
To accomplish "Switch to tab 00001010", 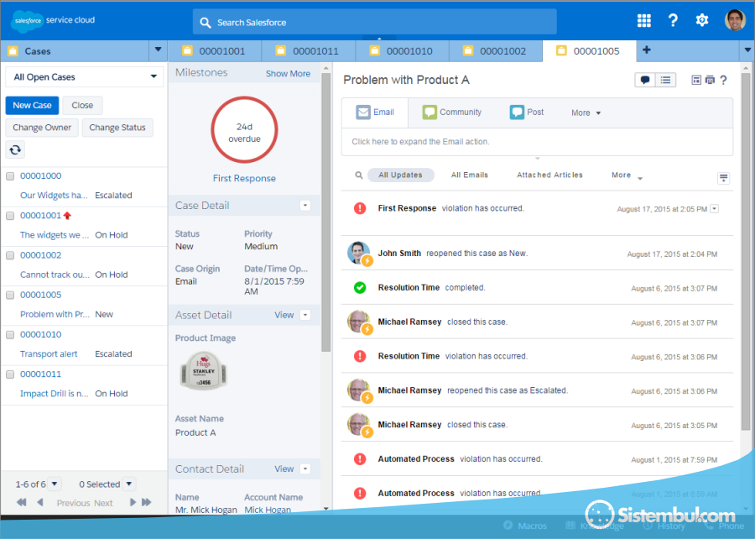I will [x=402, y=51].
